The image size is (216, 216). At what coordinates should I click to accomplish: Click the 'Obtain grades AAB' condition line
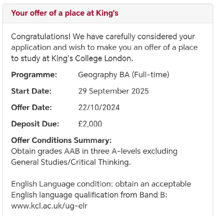(94, 151)
